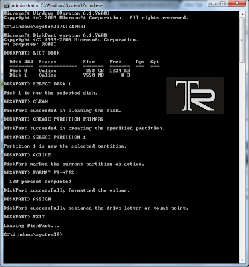Select the '7598 MB' size value
This screenshot has height=267, width=249.
93,75
